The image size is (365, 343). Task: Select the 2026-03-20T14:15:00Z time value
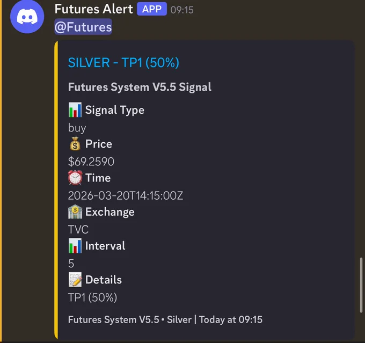[x=126, y=195]
